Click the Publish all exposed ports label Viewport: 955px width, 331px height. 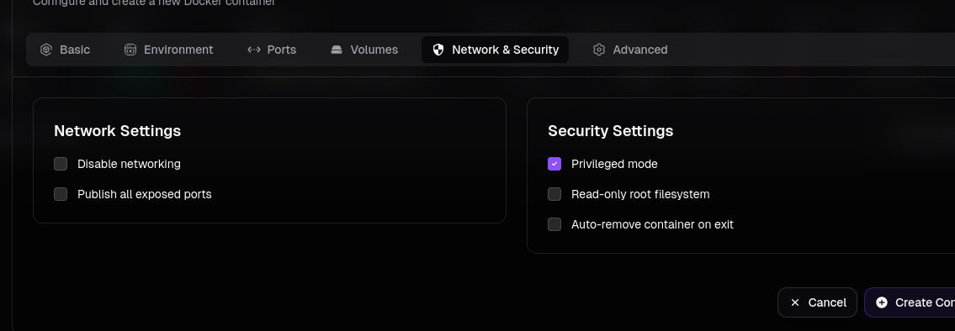(145, 194)
